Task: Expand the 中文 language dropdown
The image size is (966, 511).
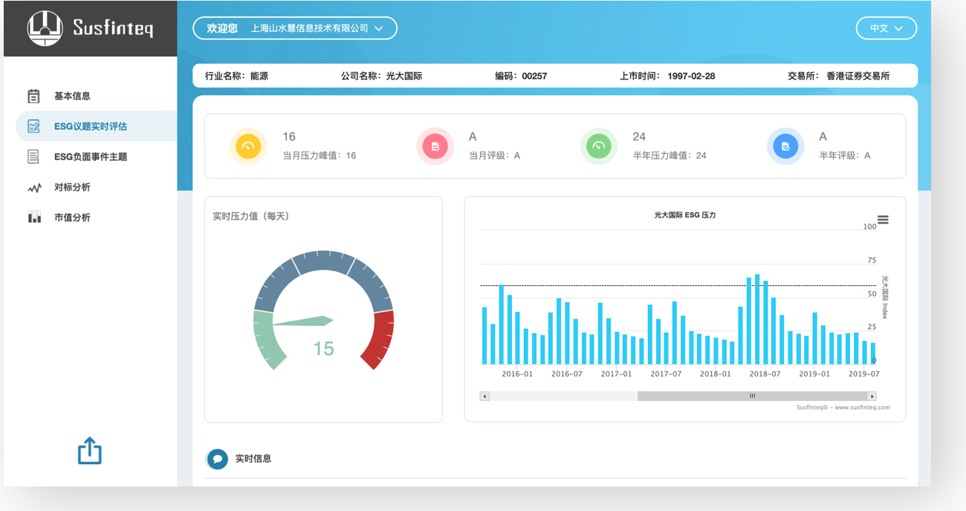Action: pyautogui.click(x=886, y=28)
